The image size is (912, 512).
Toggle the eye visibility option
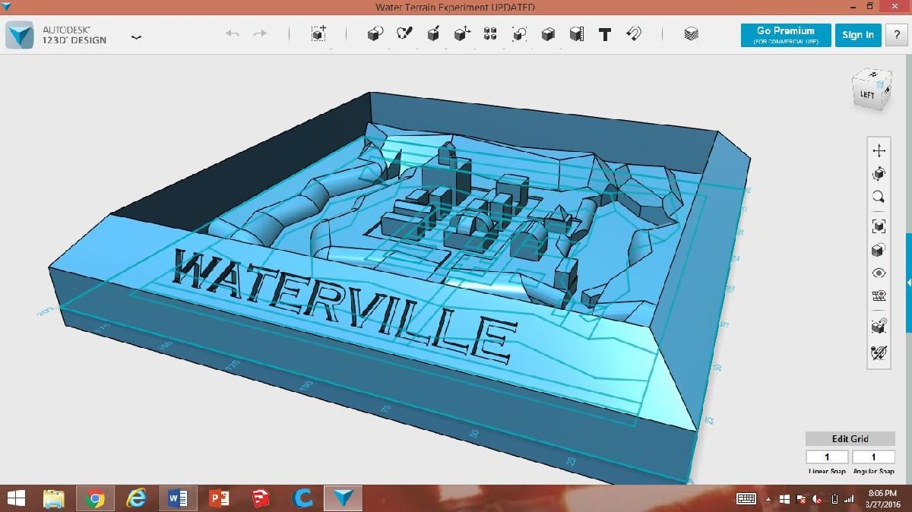(879, 273)
